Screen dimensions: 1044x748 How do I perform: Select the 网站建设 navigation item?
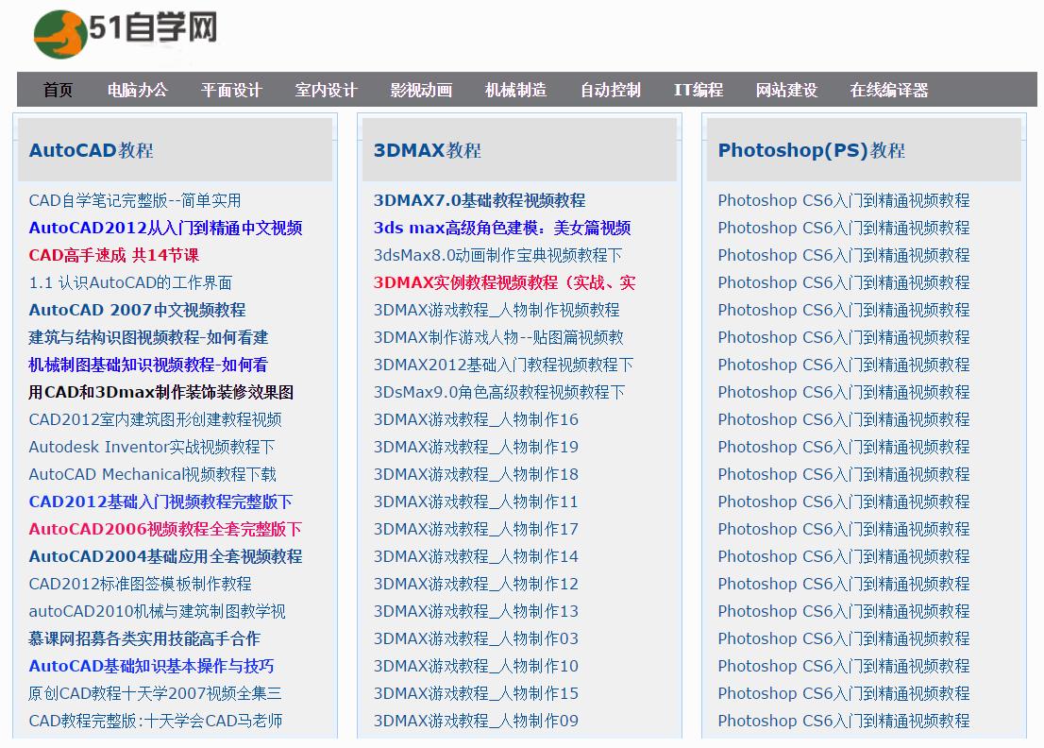[787, 90]
